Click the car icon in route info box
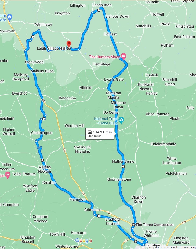The height and width of the screenshot is (249, 196). [x=90, y=132]
